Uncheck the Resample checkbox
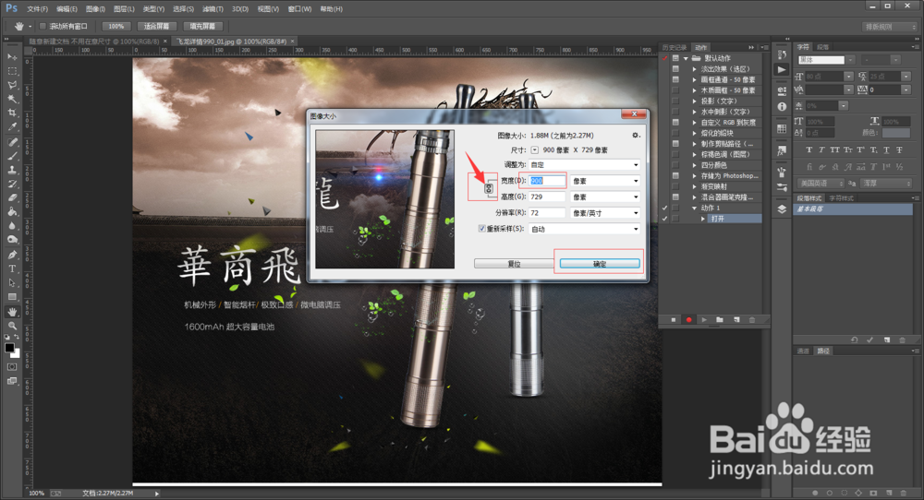The width and height of the screenshot is (924, 500). pos(482,228)
